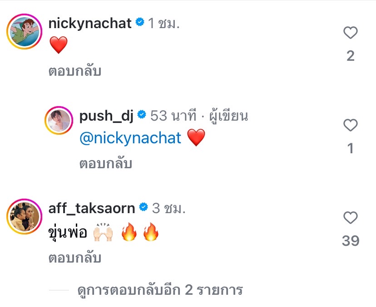Open the aff_taksaorn username link
376x307 pixels.
click(92, 208)
